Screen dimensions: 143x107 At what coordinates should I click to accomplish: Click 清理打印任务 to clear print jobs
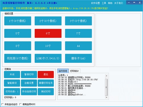pyautogui.click(x=46, y=83)
